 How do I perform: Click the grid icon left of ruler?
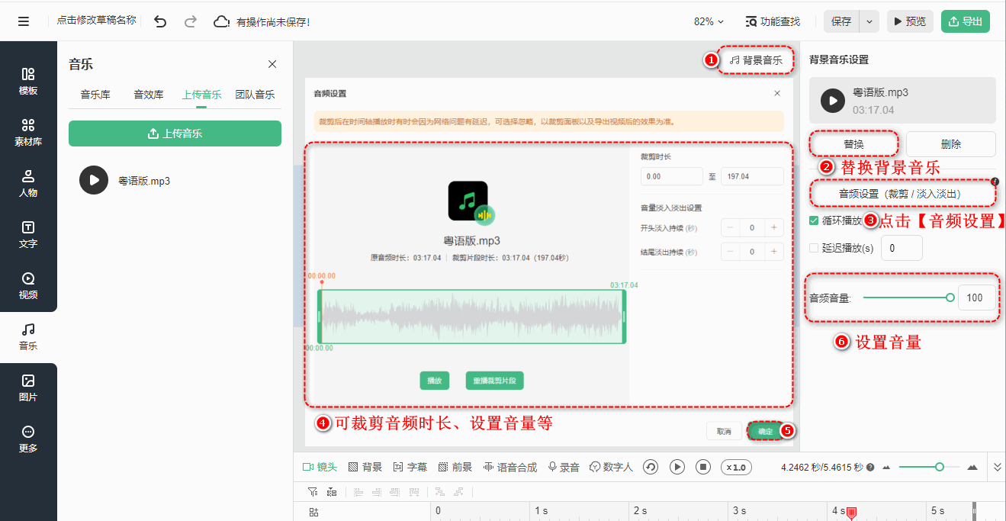click(x=313, y=512)
